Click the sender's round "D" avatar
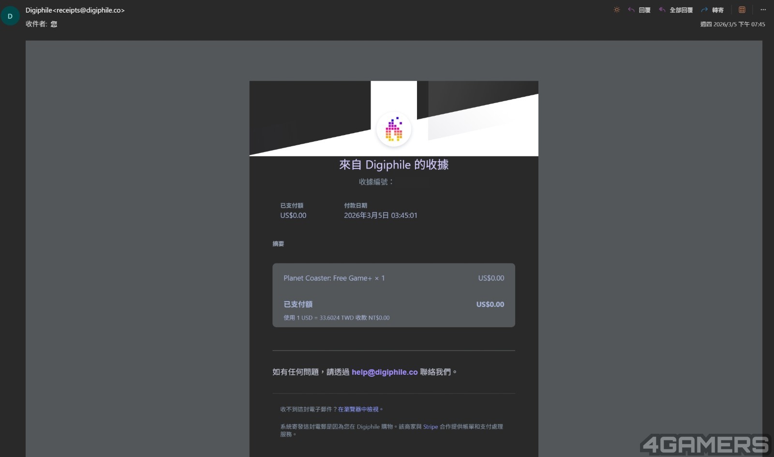Image resolution: width=774 pixels, height=457 pixels. [x=10, y=16]
